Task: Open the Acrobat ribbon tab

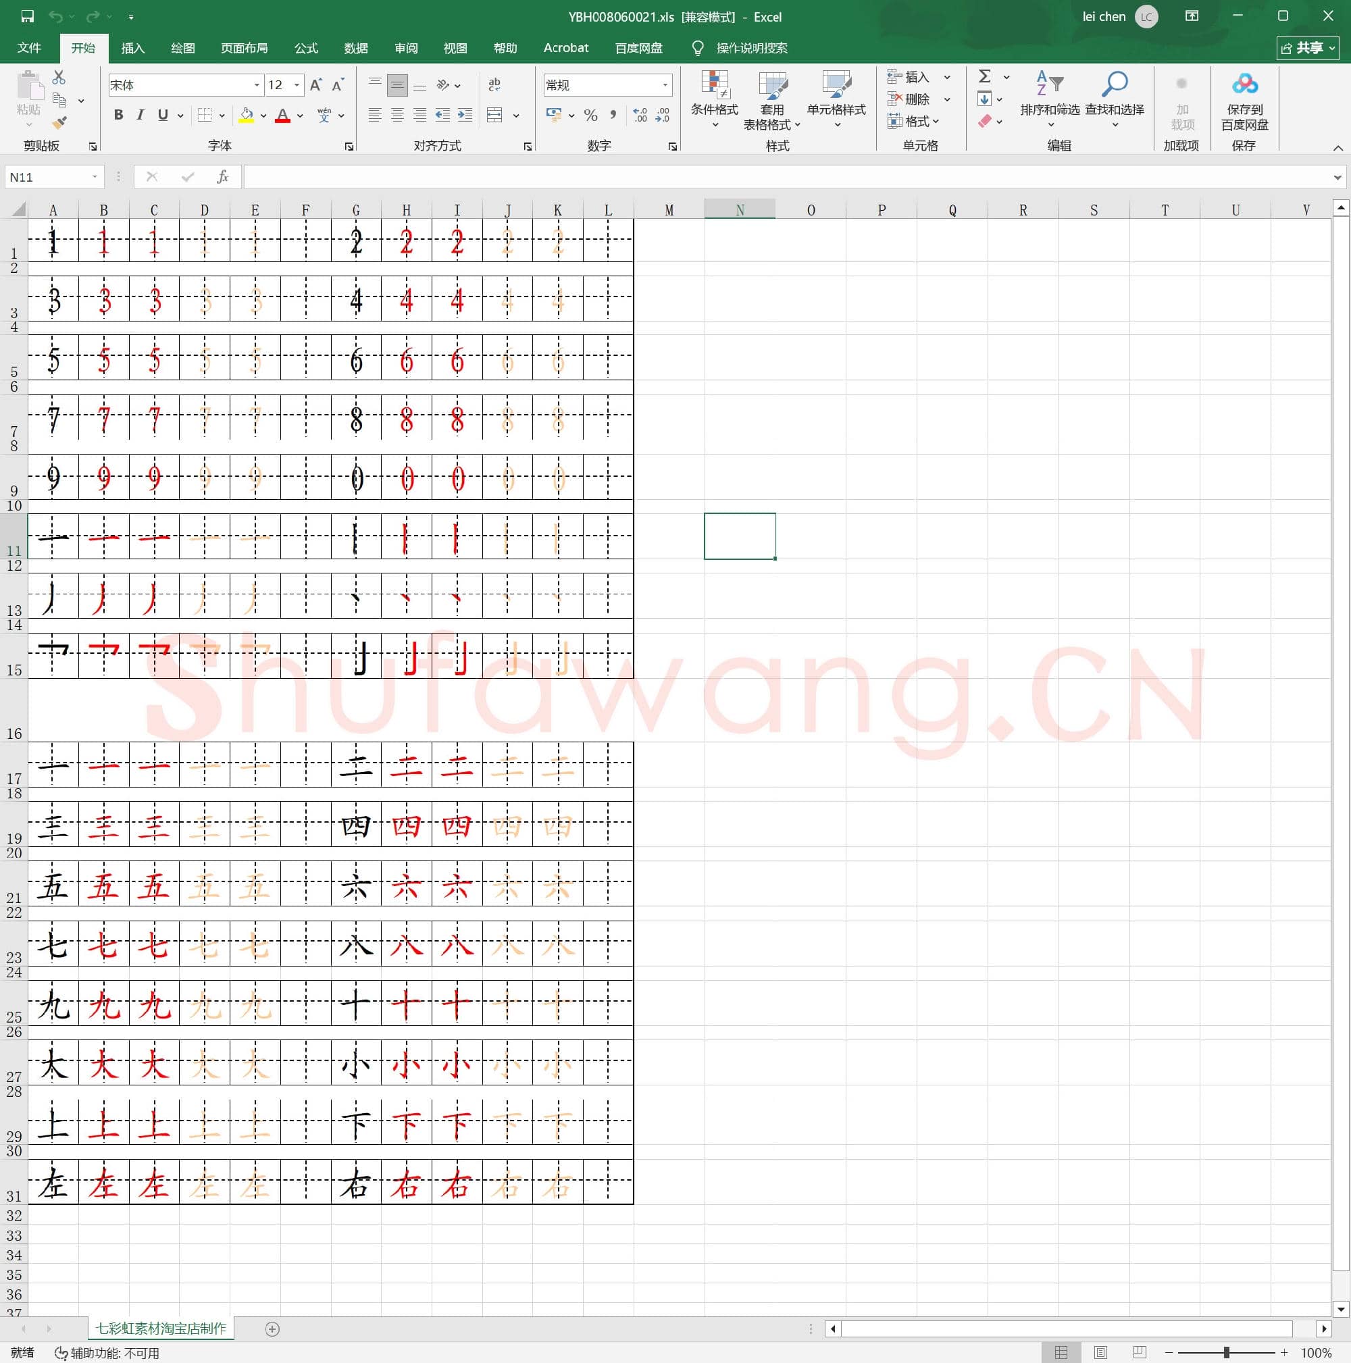Action: [565, 47]
